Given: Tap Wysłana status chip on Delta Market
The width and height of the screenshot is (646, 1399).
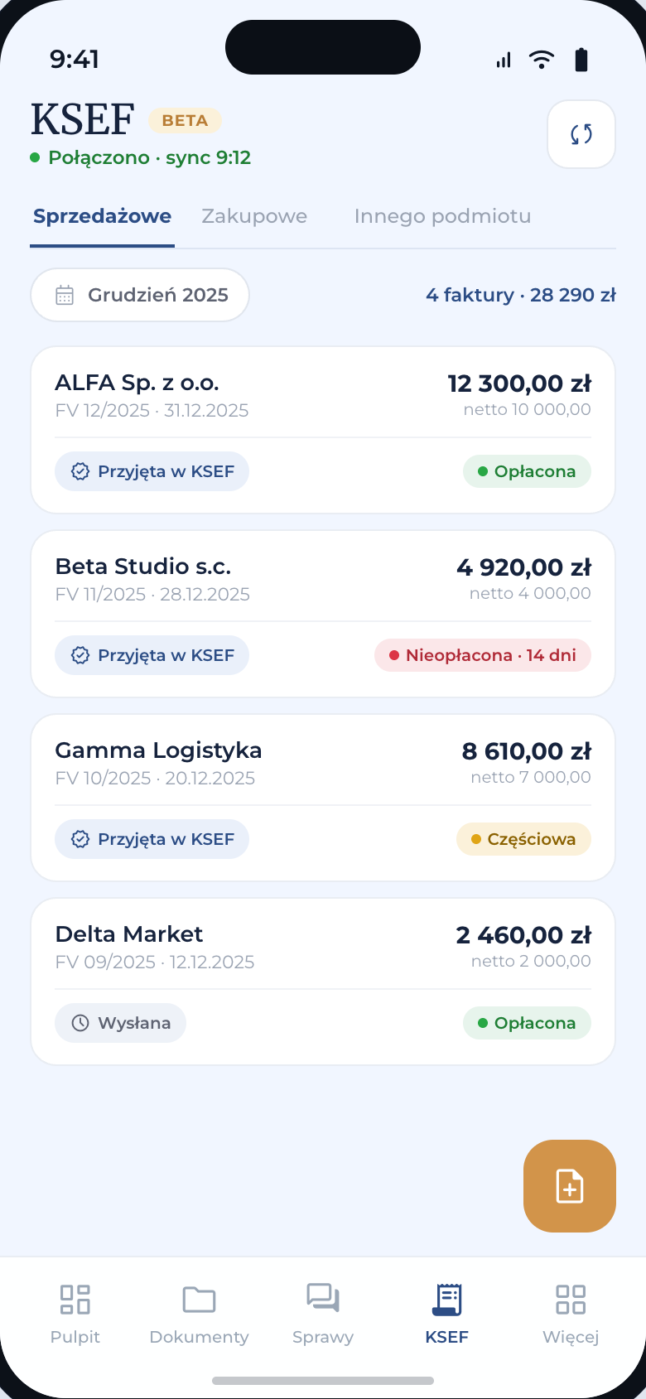Looking at the screenshot, I should [121, 1023].
